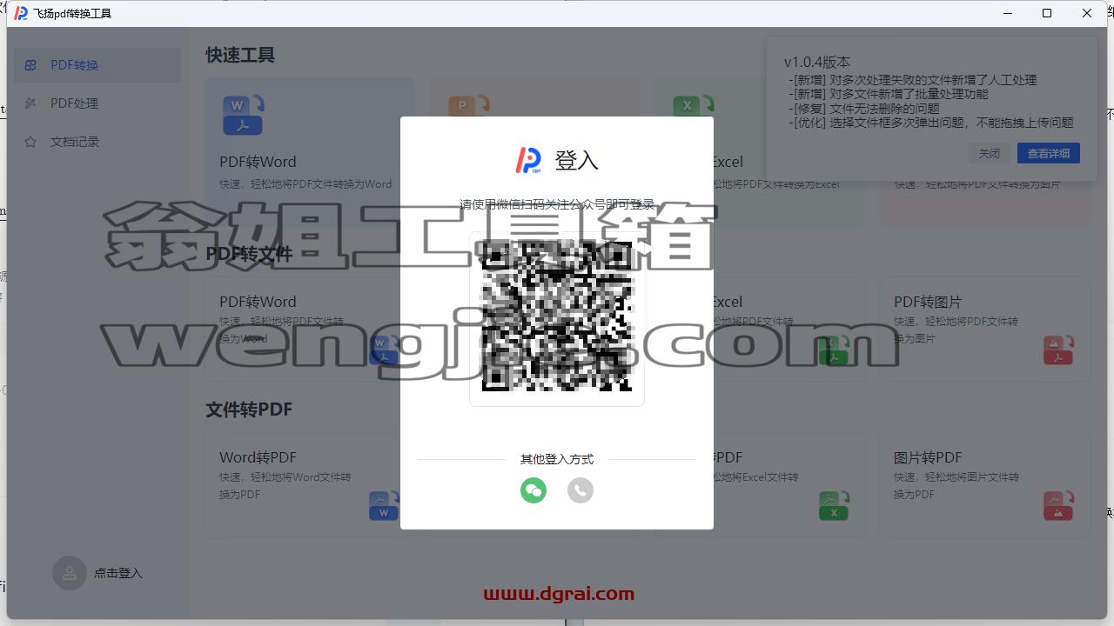Open quick tool PDF to Excel icon

point(694,105)
